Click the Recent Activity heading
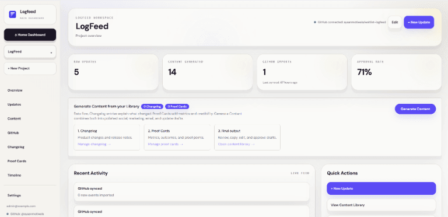 coord(91,173)
